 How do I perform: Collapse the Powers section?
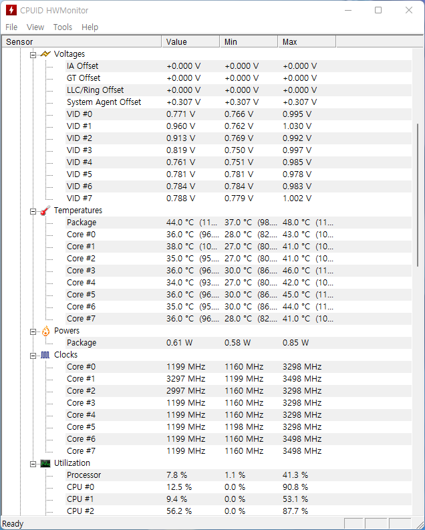point(33,332)
